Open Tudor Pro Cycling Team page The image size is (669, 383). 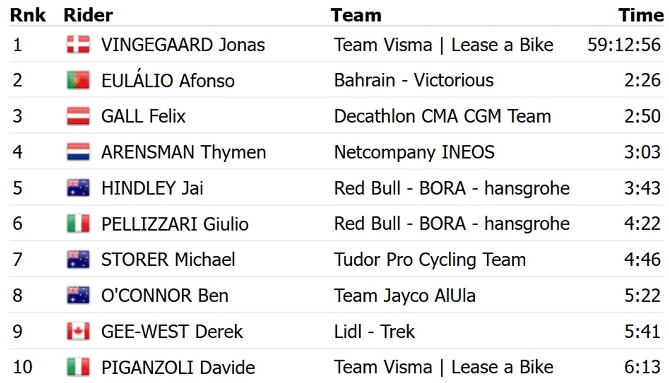(430, 260)
